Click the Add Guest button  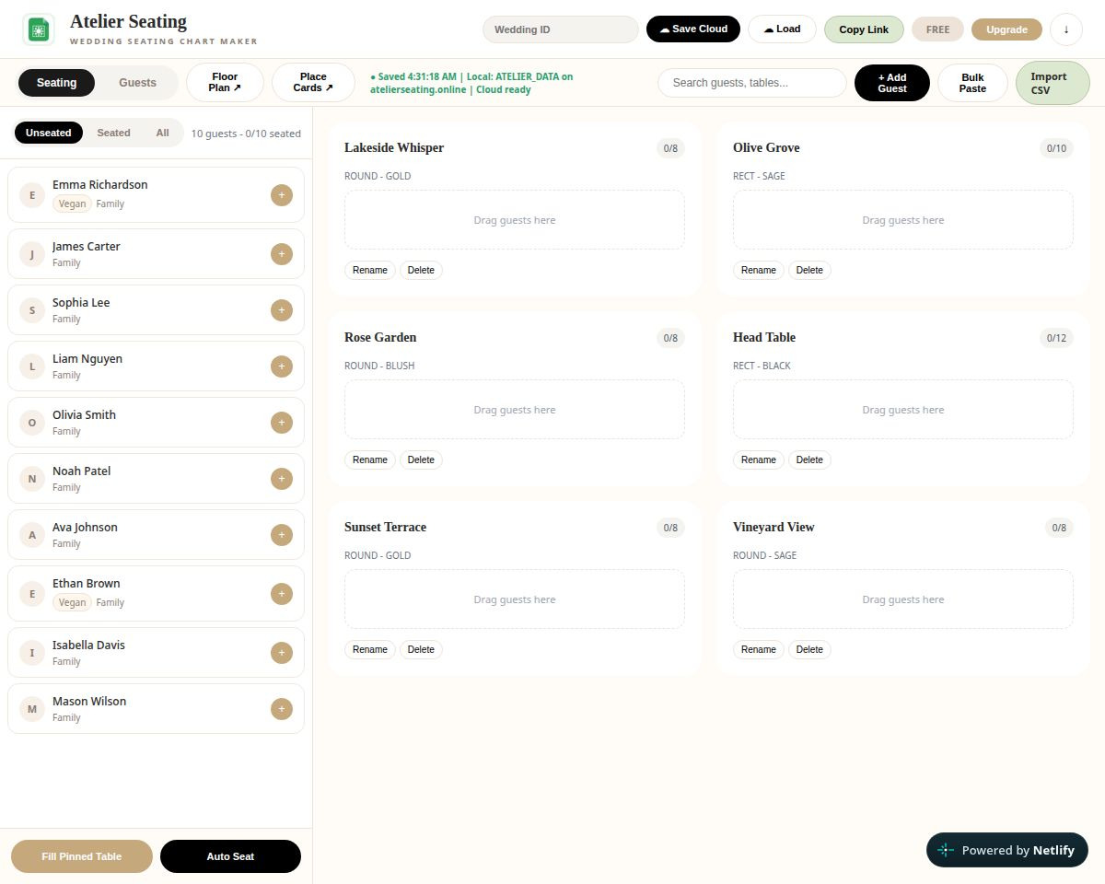point(891,83)
